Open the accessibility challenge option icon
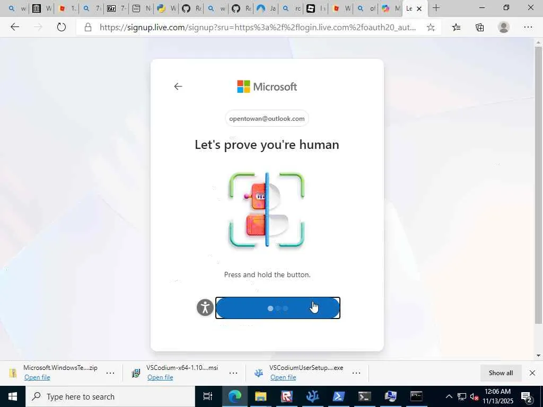The height and width of the screenshot is (407, 543). point(205,307)
